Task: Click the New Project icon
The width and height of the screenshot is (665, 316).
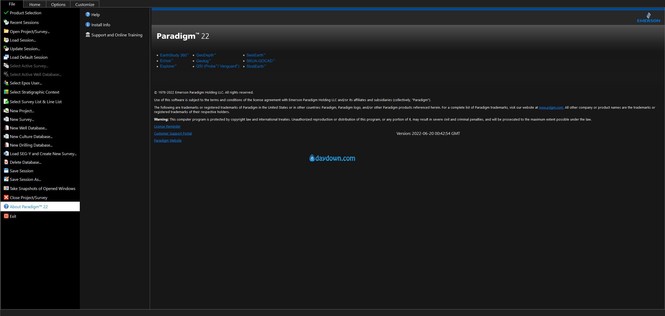Action: pyautogui.click(x=6, y=111)
